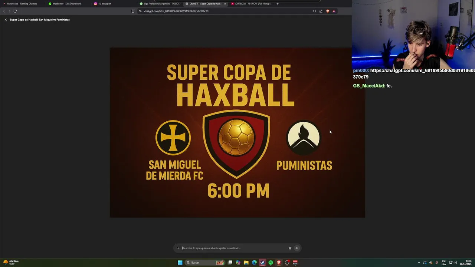
Task: Open the Windows Start menu
Action: tap(180, 263)
